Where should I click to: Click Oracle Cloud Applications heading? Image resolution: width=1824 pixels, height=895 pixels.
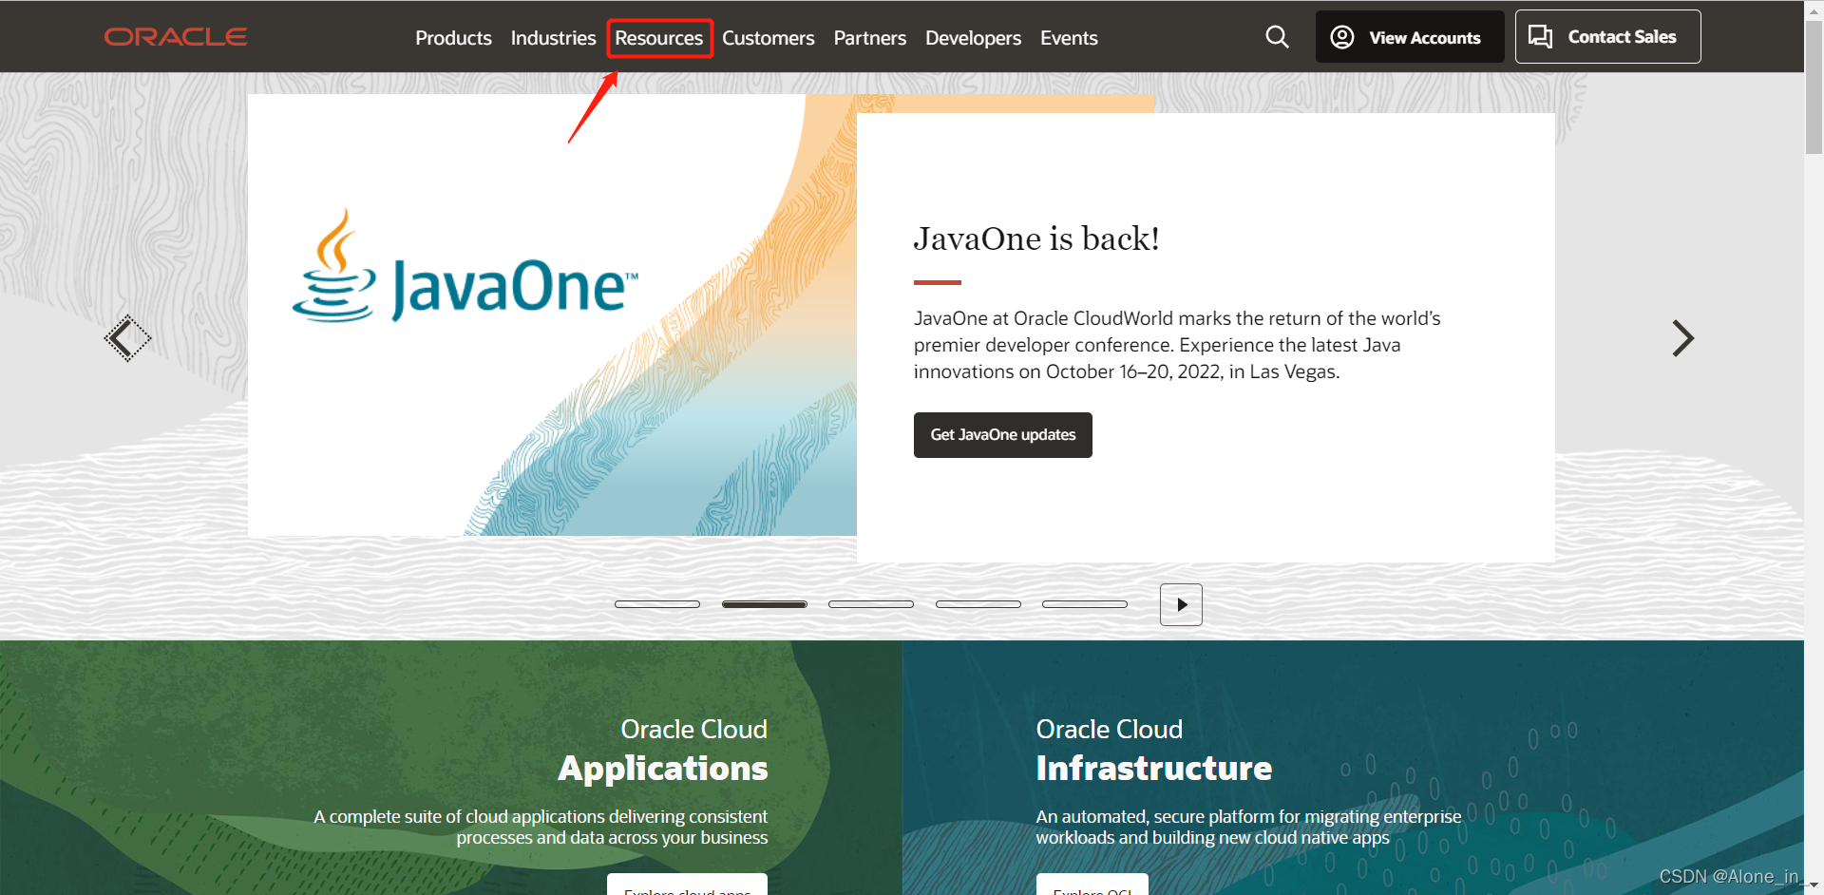pyautogui.click(x=663, y=750)
